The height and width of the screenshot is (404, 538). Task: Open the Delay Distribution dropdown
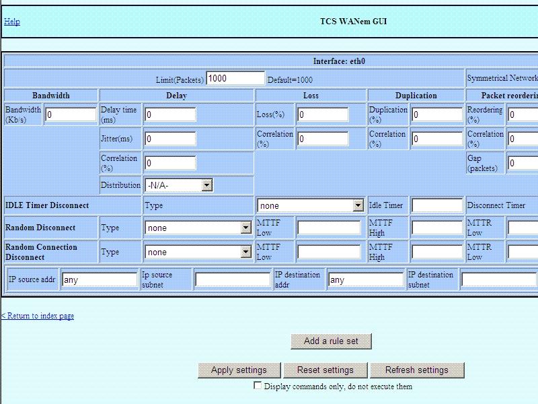tap(178, 185)
